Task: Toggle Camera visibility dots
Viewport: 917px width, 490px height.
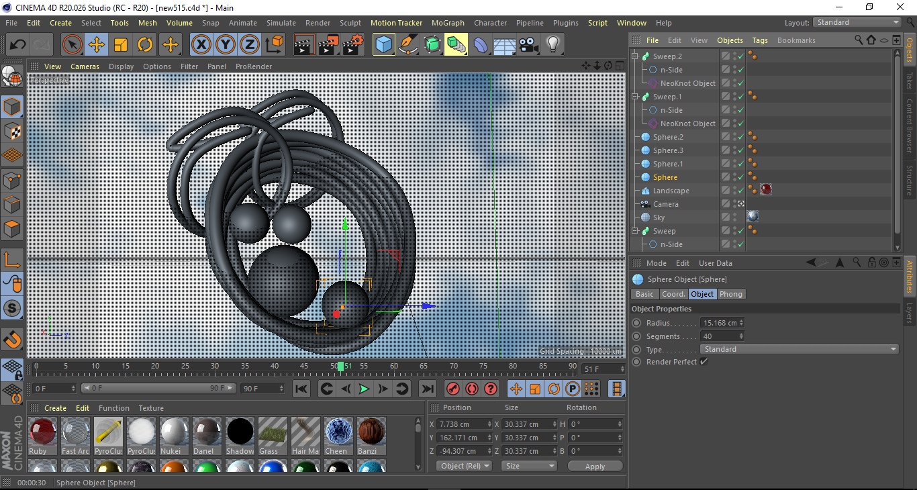Action: (734, 204)
